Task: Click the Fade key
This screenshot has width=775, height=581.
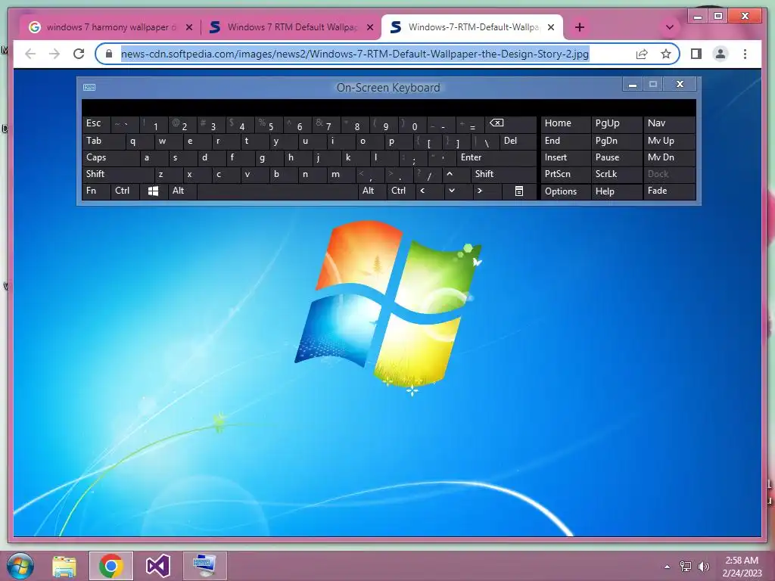Action: tap(669, 191)
